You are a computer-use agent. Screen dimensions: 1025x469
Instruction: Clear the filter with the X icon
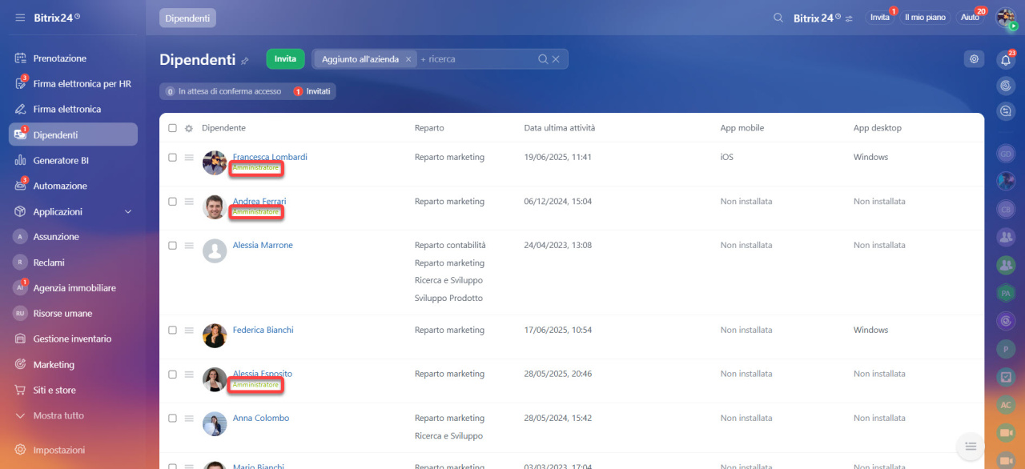[556, 59]
